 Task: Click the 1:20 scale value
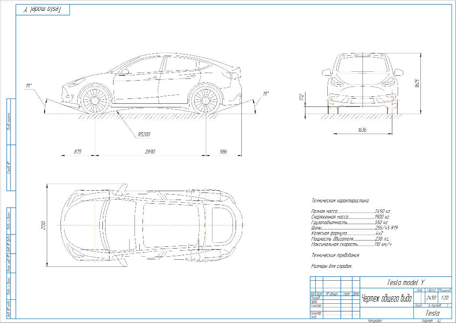pos(444,298)
